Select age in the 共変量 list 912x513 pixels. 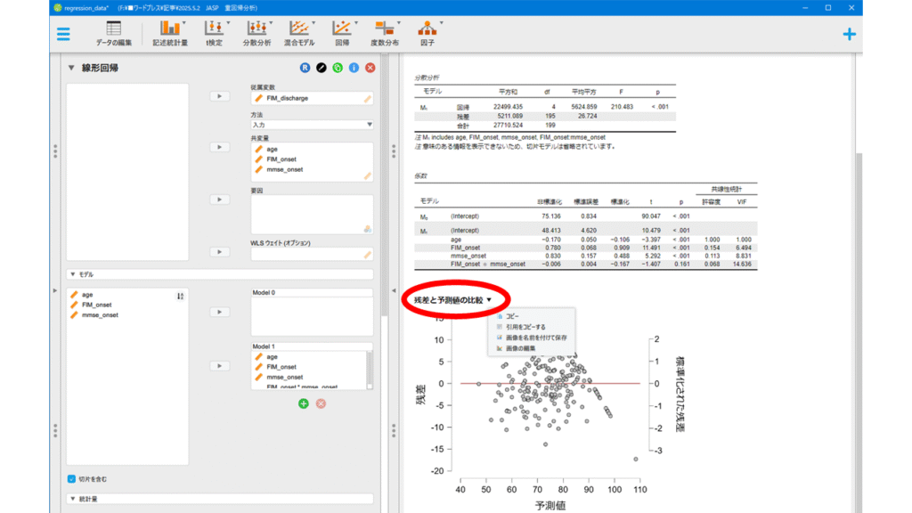pyautogui.click(x=272, y=150)
